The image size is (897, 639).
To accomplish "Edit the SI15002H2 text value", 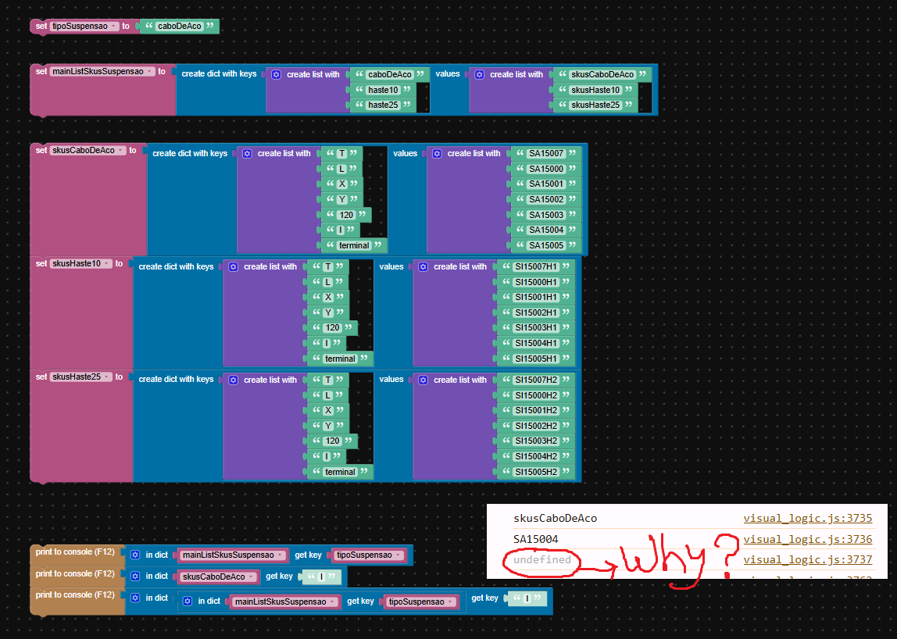I will pos(536,426).
